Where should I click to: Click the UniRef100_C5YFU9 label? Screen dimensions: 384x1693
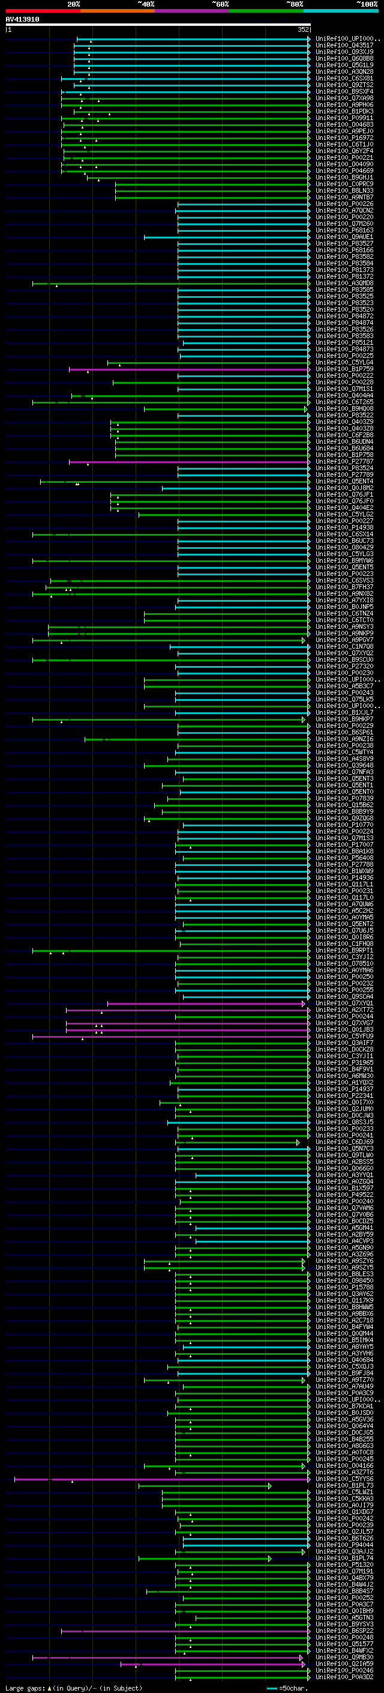(344, 1037)
